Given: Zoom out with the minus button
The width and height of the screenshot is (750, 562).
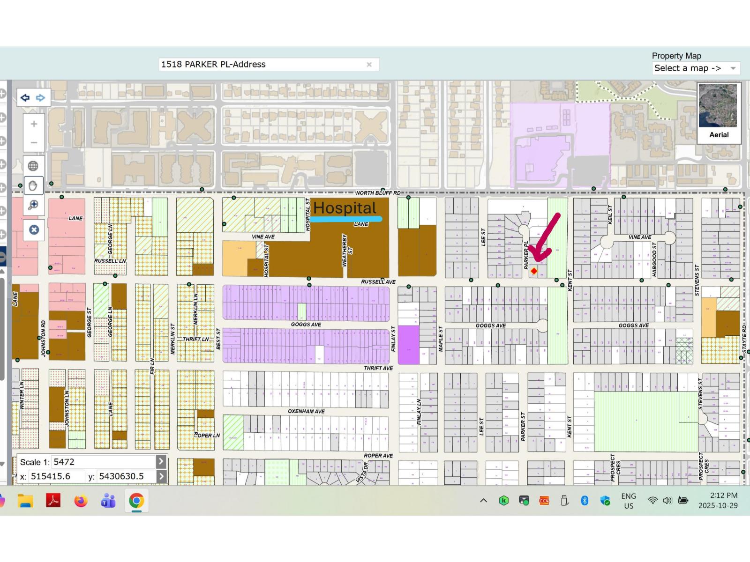Looking at the screenshot, I should tap(34, 142).
